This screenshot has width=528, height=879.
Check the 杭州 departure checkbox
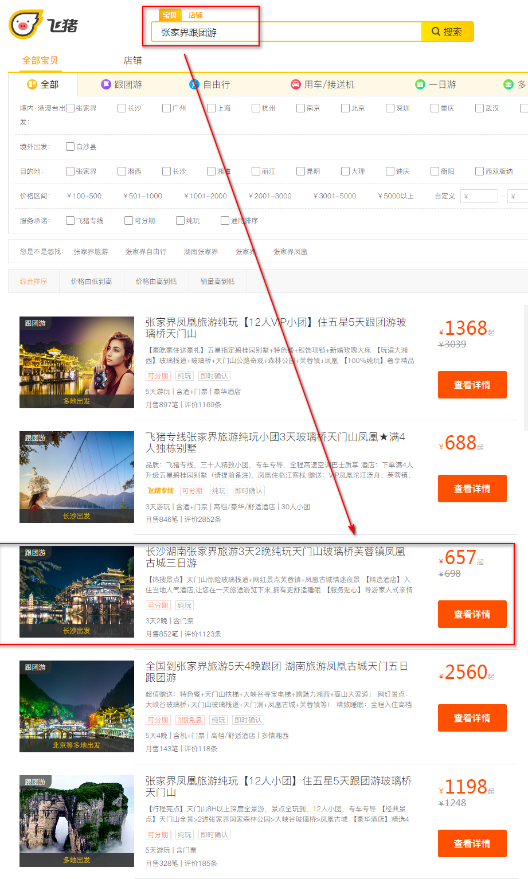[256, 108]
